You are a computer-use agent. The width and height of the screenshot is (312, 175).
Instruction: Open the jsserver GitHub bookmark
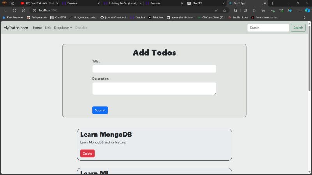point(114,17)
